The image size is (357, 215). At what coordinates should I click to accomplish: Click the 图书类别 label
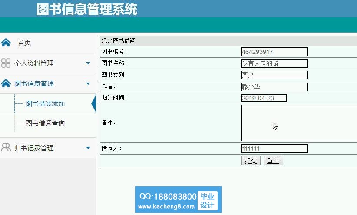[114, 75]
